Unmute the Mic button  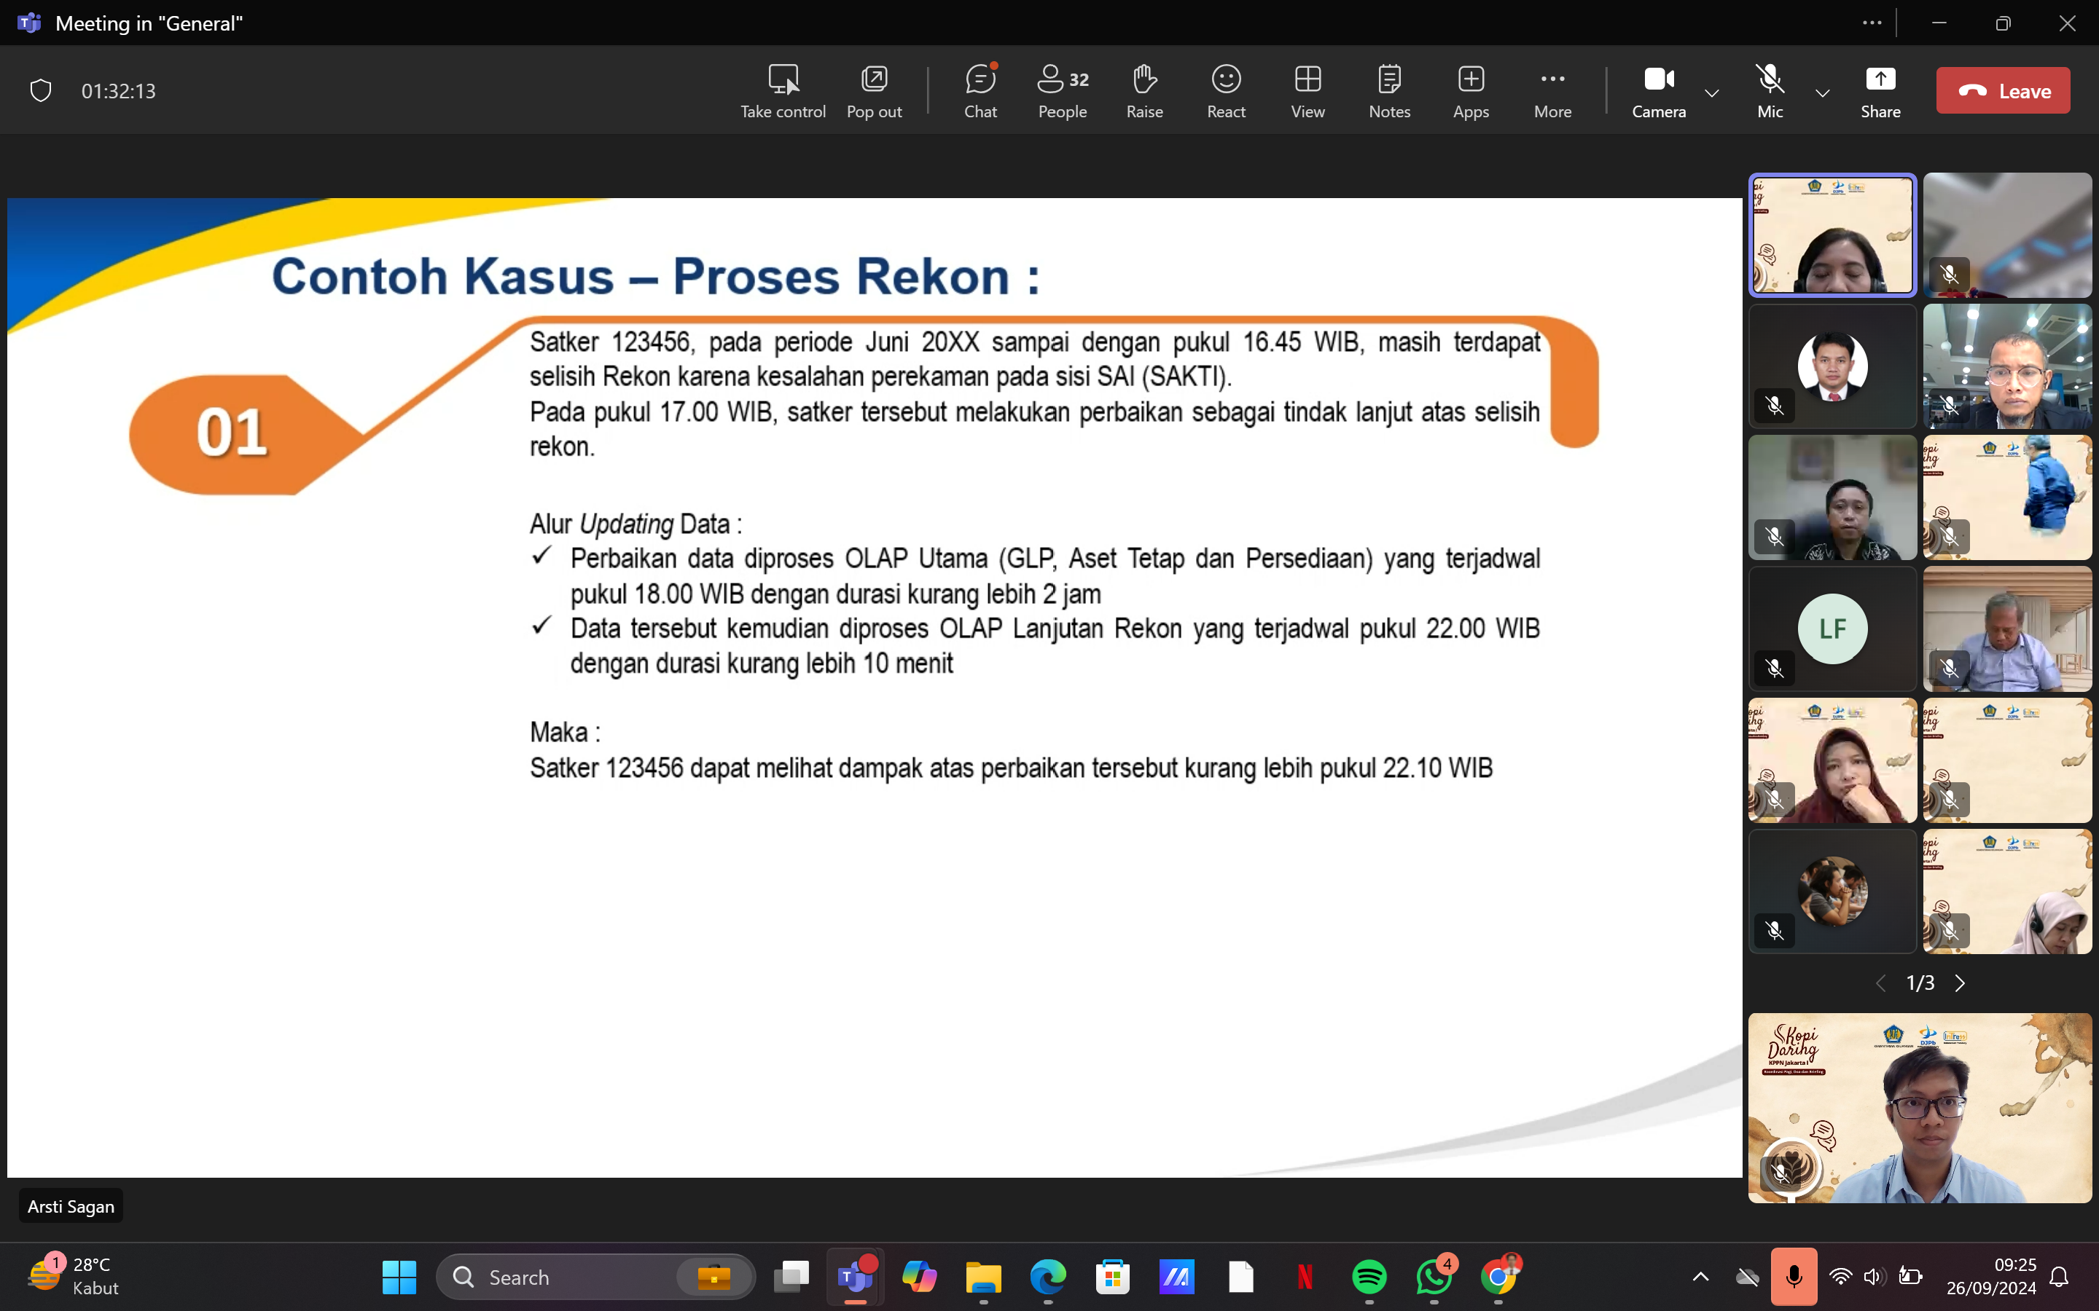coord(1770,90)
